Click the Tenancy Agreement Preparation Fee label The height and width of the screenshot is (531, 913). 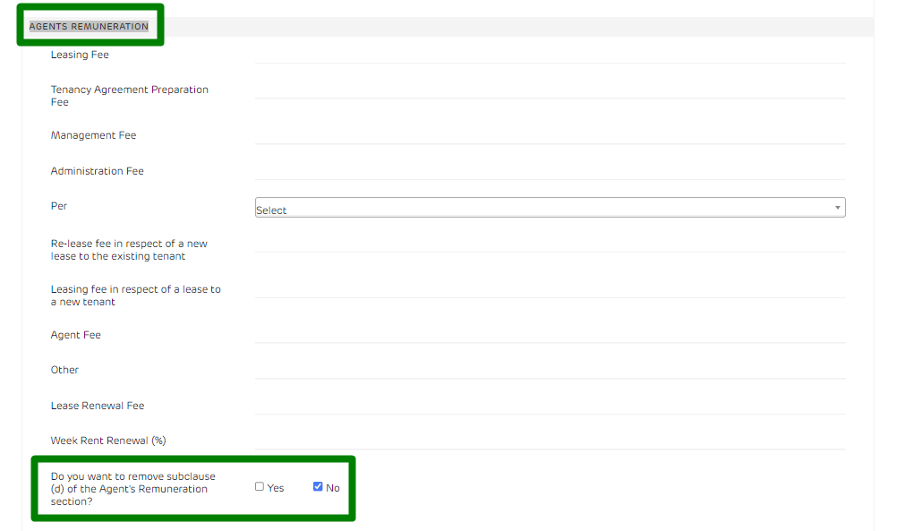click(x=129, y=96)
